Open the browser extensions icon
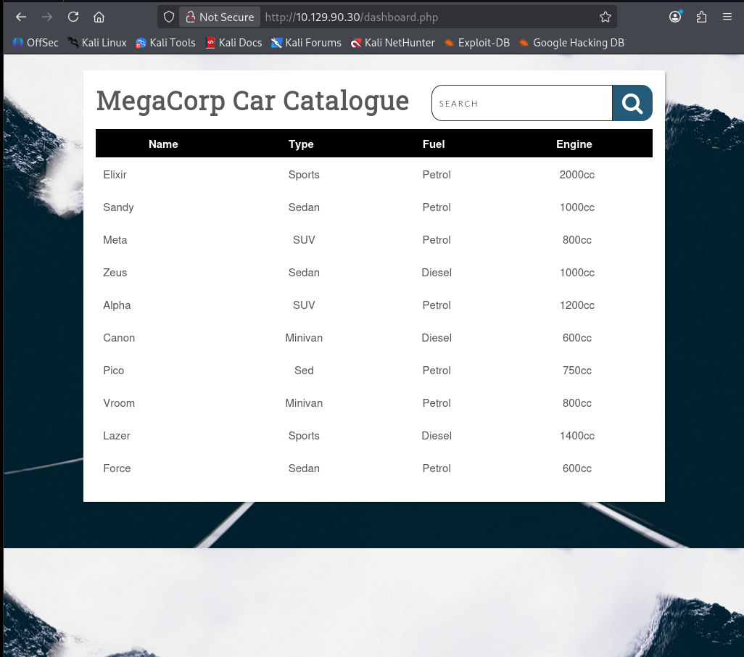Image resolution: width=744 pixels, height=657 pixels. tap(701, 17)
